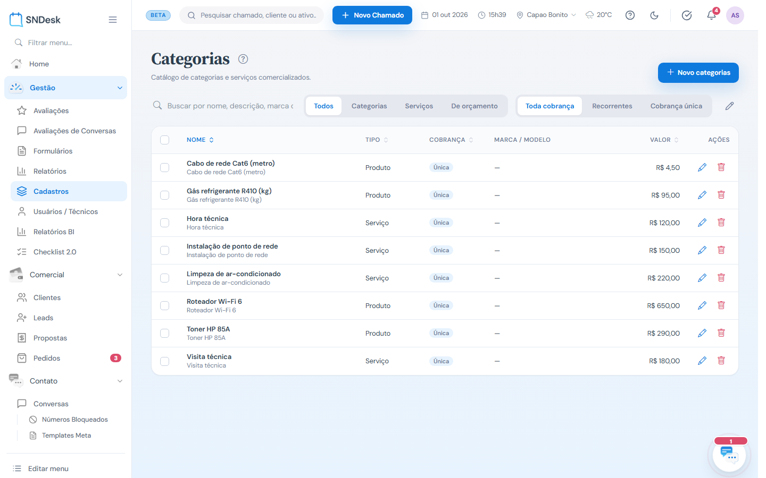This screenshot has width=766, height=478.
Task: Edit the Cabo de rede Cat6 row
Action: [x=702, y=167]
